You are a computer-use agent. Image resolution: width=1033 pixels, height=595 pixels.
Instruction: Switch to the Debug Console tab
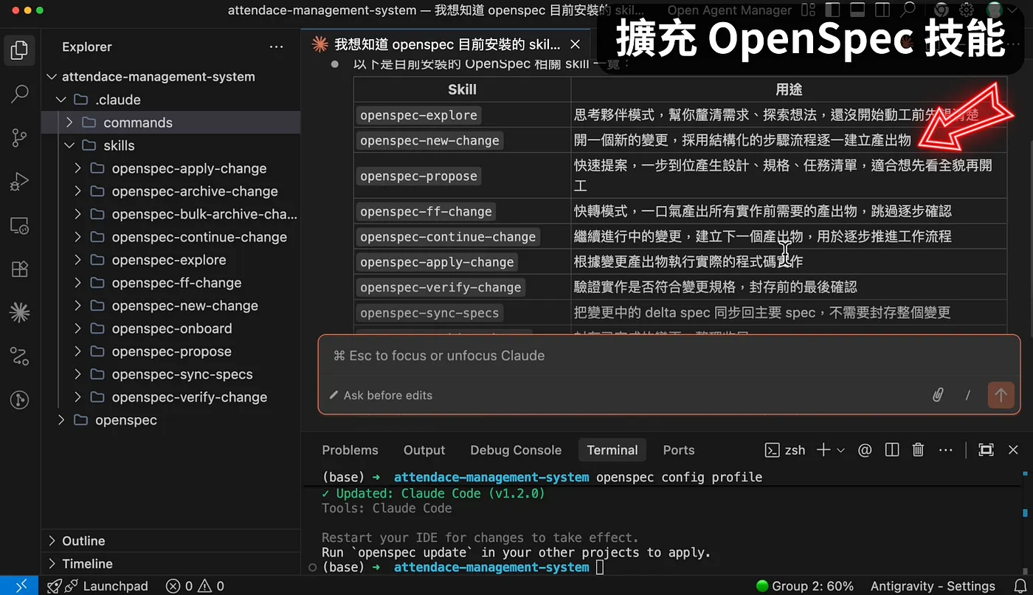[516, 450]
